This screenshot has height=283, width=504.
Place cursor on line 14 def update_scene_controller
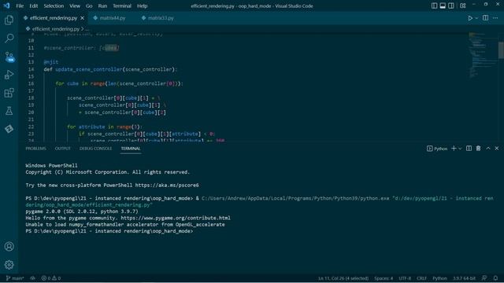pos(110,69)
